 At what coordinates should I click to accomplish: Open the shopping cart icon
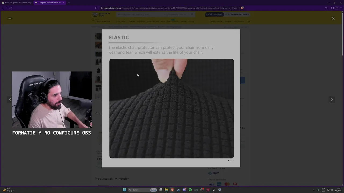tap(249, 21)
